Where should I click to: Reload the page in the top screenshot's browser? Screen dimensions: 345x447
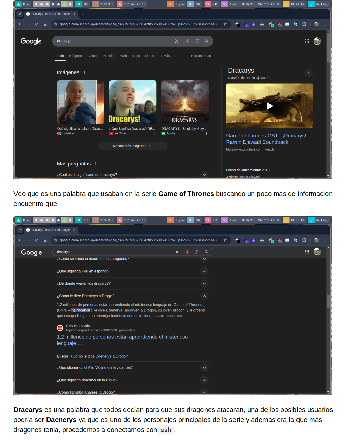(x=37, y=24)
